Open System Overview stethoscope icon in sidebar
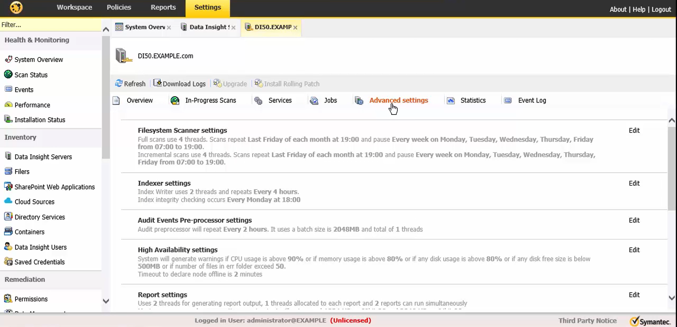The width and height of the screenshot is (677, 327). coord(8,59)
